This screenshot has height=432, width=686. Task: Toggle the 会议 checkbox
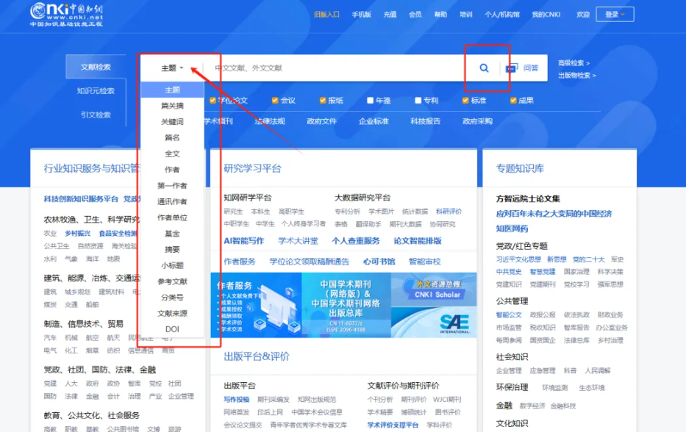[275, 101]
